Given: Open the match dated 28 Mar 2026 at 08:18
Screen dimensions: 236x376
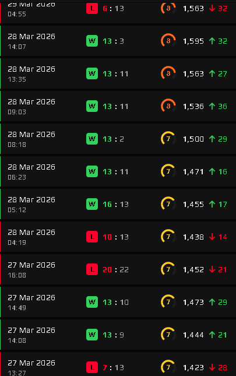Looking at the screenshot, I should 118,139.
